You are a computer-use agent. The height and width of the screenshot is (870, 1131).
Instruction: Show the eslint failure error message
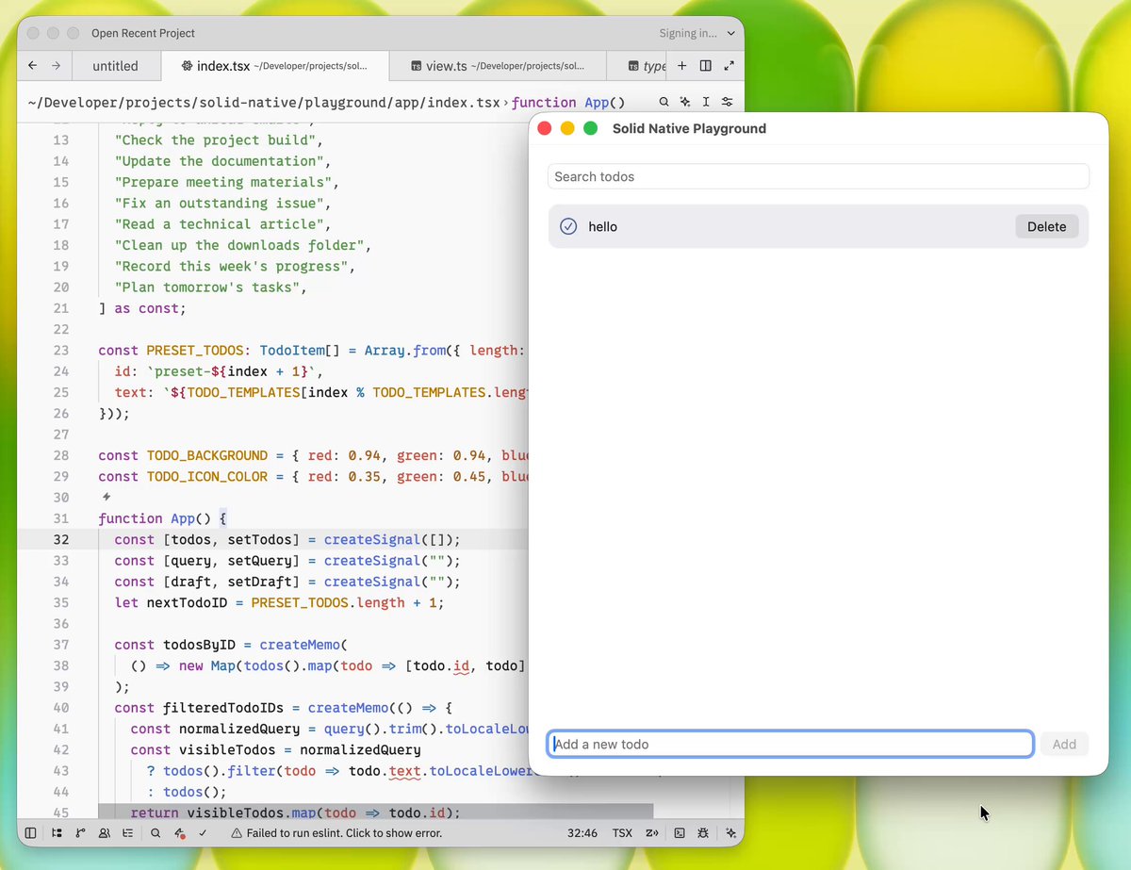pos(336,833)
